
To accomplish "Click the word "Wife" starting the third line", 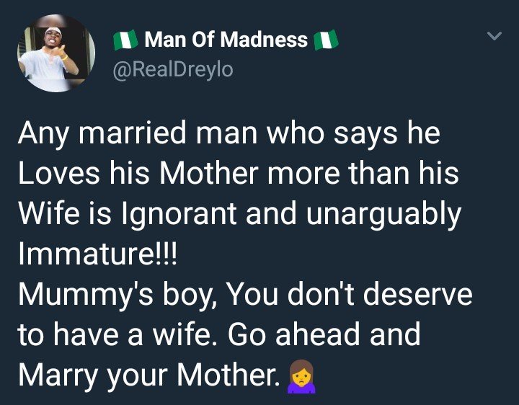I will click(x=47, y=215).
